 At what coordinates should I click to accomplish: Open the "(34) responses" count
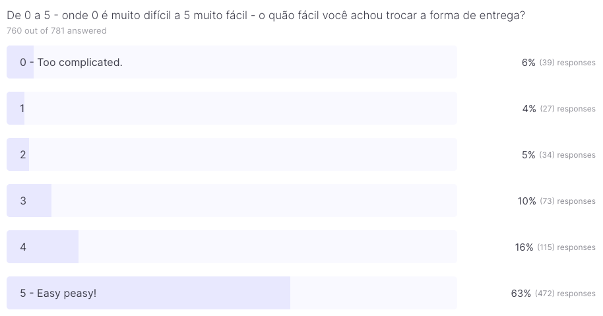point(567,155)
